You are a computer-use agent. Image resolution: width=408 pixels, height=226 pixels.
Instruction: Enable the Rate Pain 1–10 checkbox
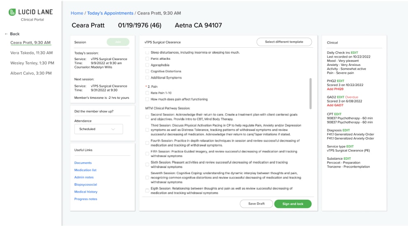coord(147,93)
